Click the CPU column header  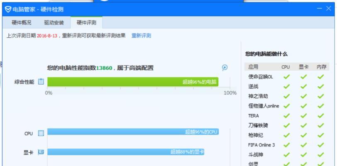click(x=286, y=67)
